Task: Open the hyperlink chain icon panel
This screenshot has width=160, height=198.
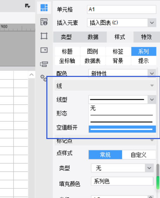Action: click(44, 78)
